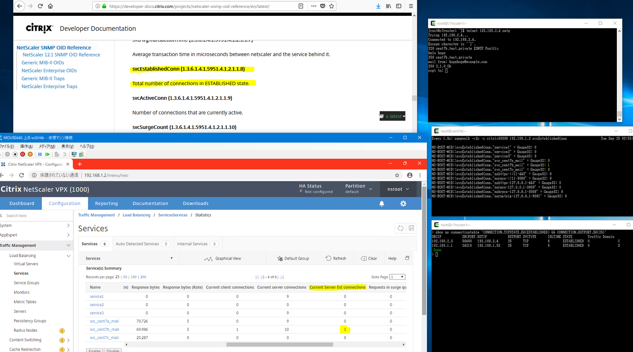Click the Hyper-V enhanced session monitor icon
The height and width of the screenshot is (352, 633).
click(x=74, y=154)
